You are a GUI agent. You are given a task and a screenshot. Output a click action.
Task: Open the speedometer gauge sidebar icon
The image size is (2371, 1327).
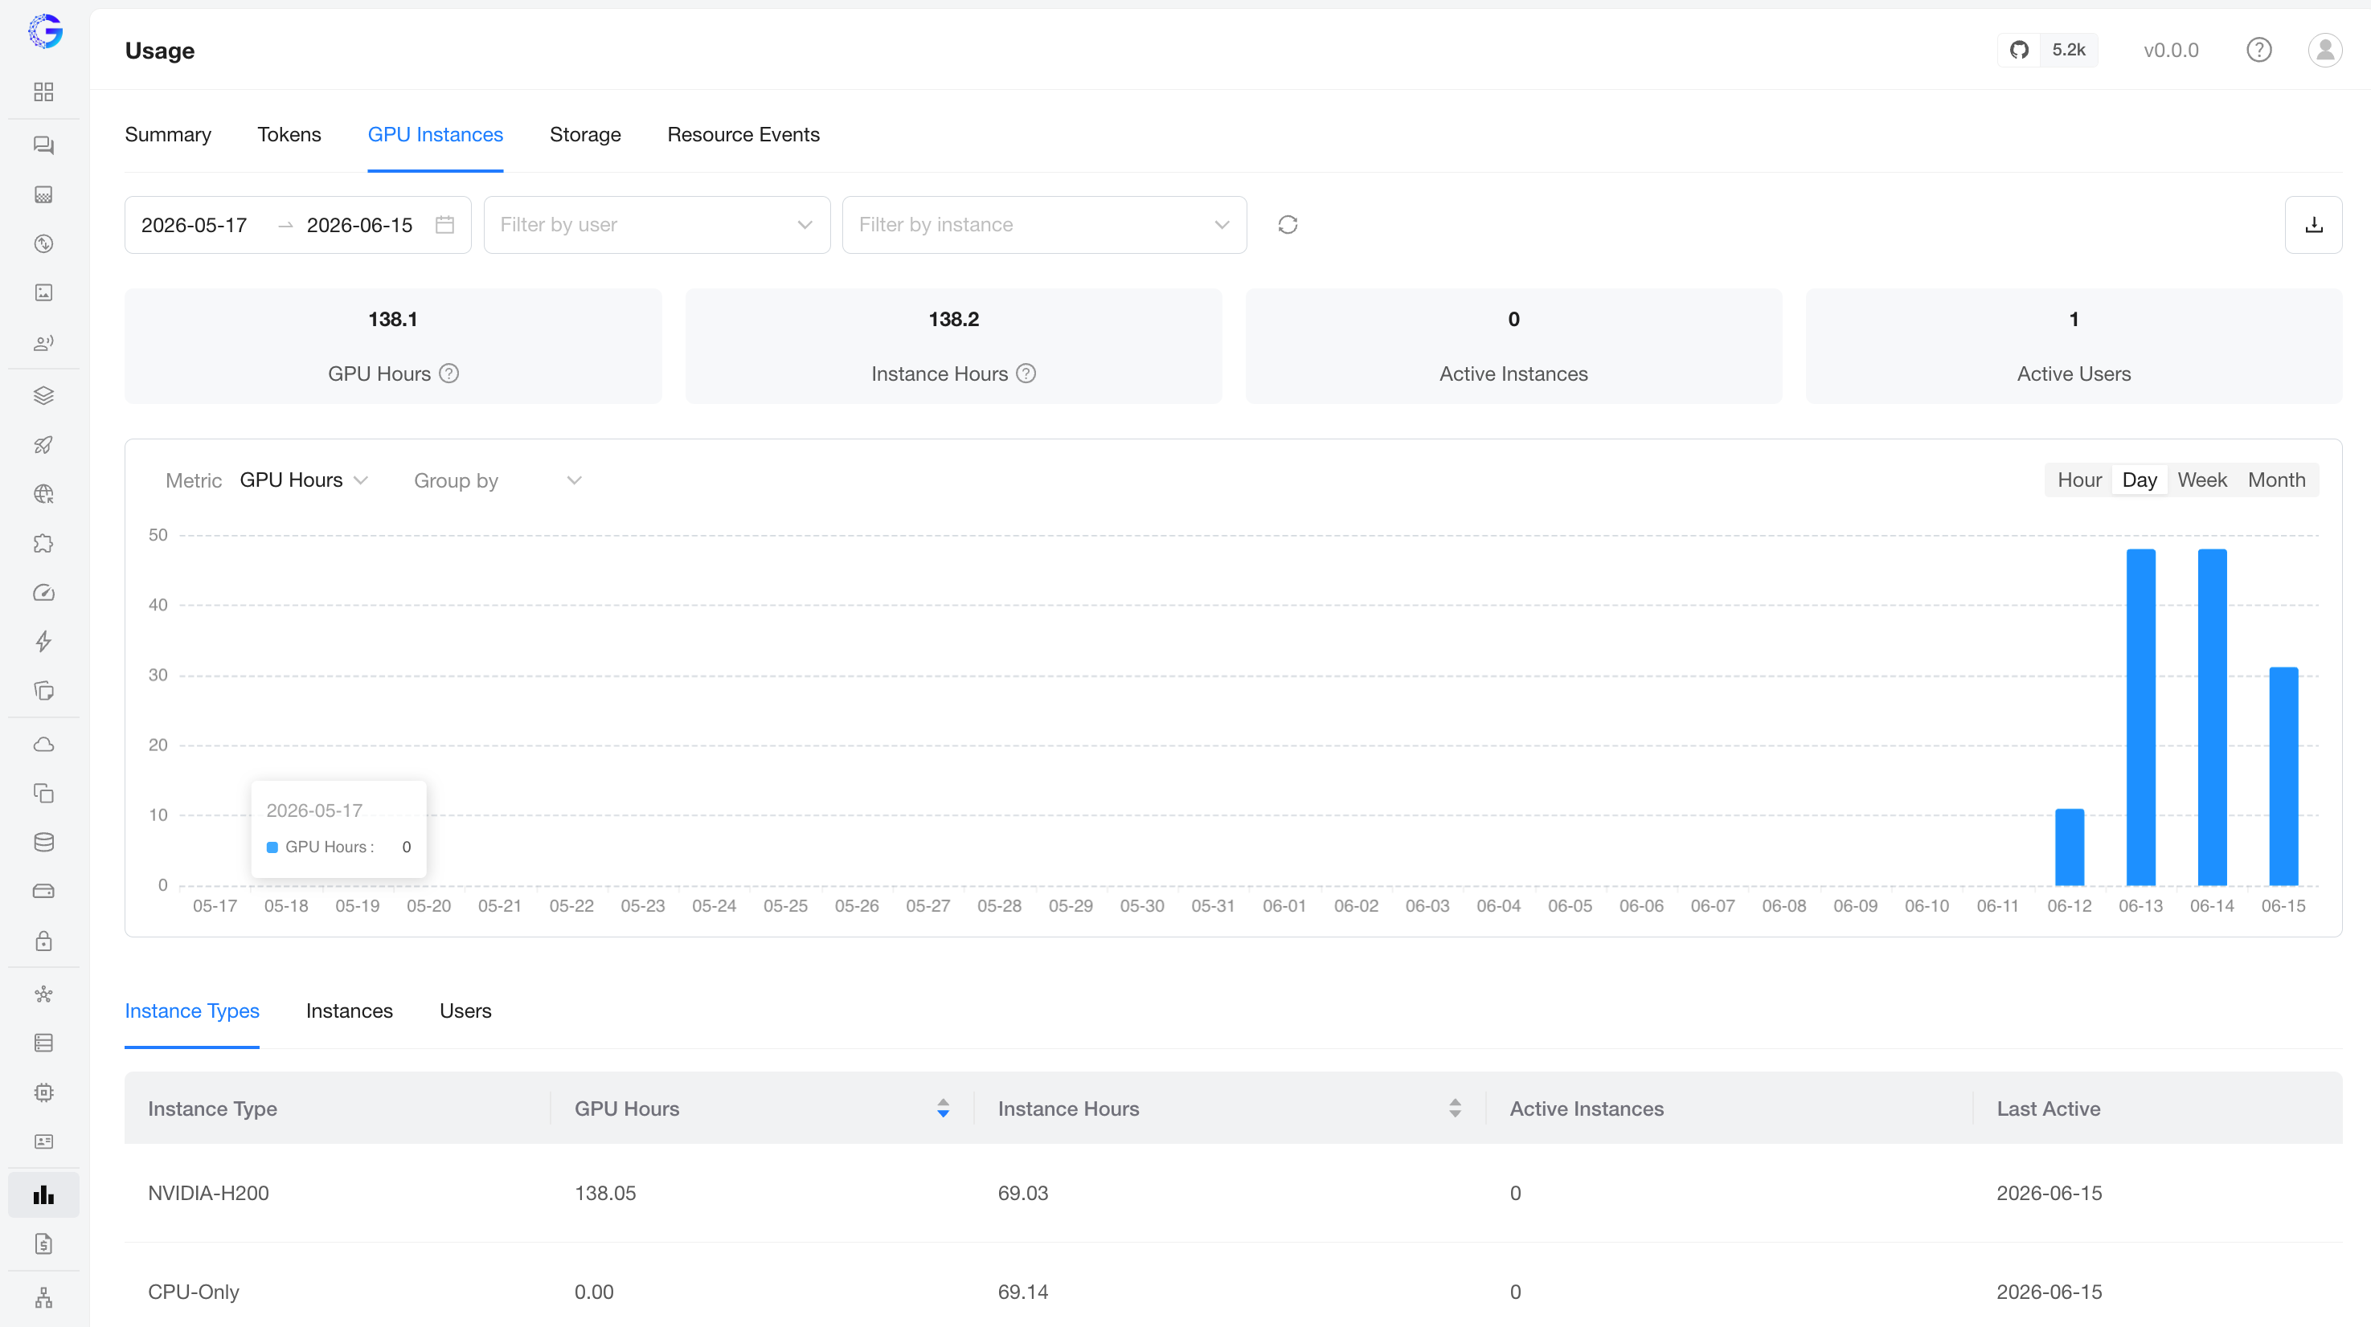click(43, 592)
